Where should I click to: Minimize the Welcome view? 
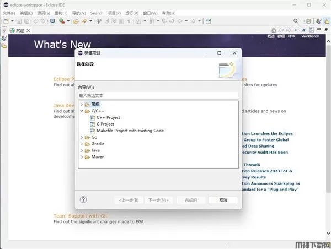tap(319, 29)
